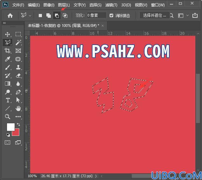Toggle Quick Mask mode
Image resolution: width=202 pixels, height=180 pixels.
click(7, 143)
